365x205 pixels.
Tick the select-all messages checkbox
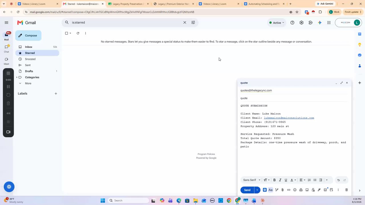click(66, 33)
